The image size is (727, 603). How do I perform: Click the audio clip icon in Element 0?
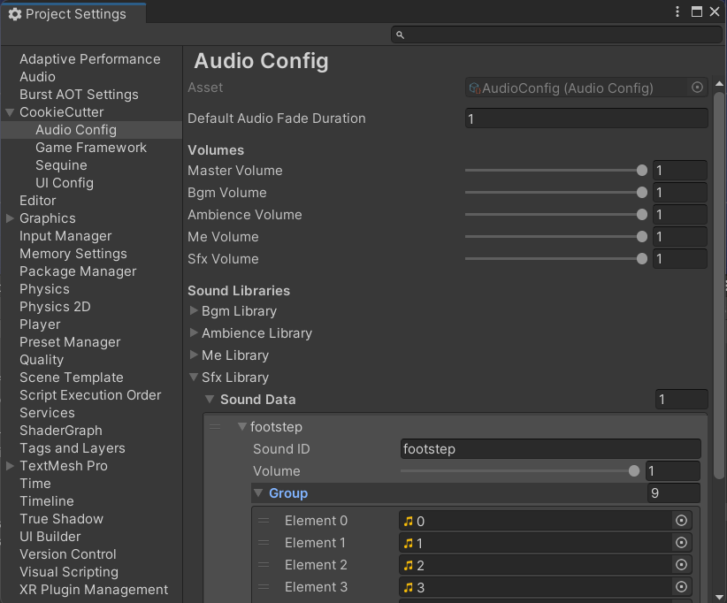pos(408,521)
